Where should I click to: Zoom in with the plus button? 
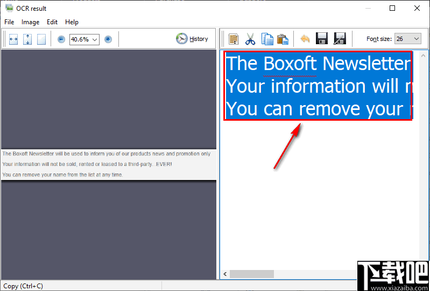[108, 39]
